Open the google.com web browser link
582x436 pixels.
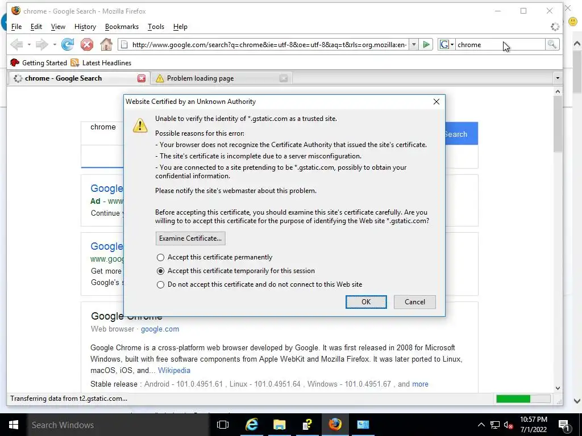(x=160, y=329)
